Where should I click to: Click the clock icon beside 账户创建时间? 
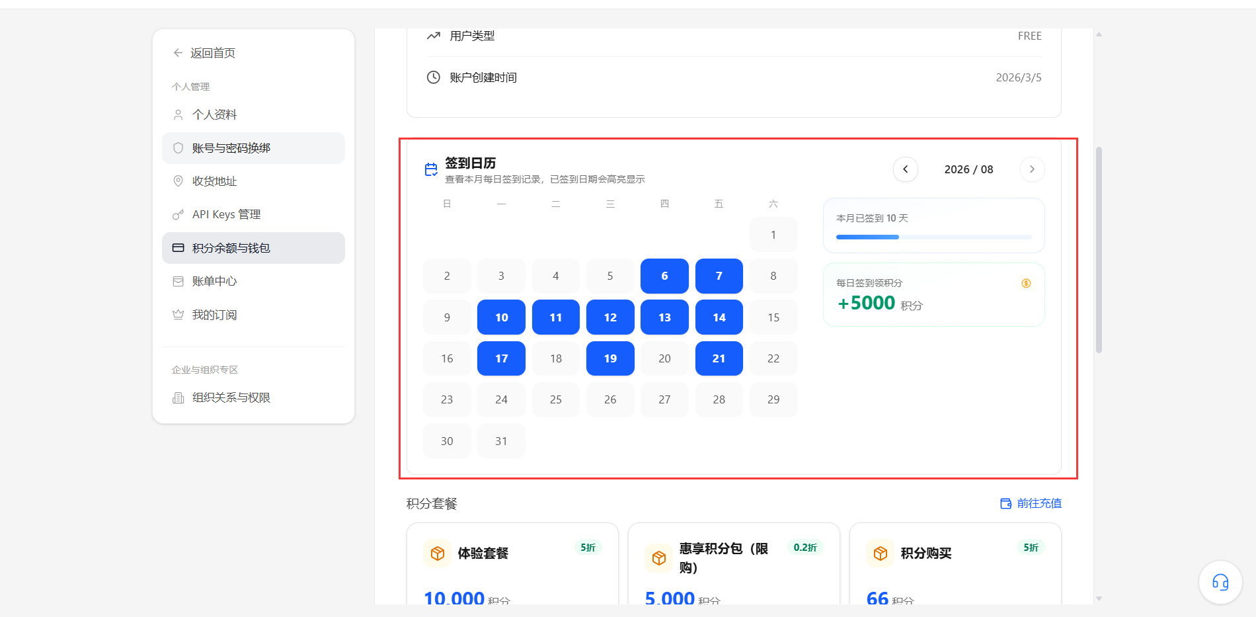[x=434, y=77]
